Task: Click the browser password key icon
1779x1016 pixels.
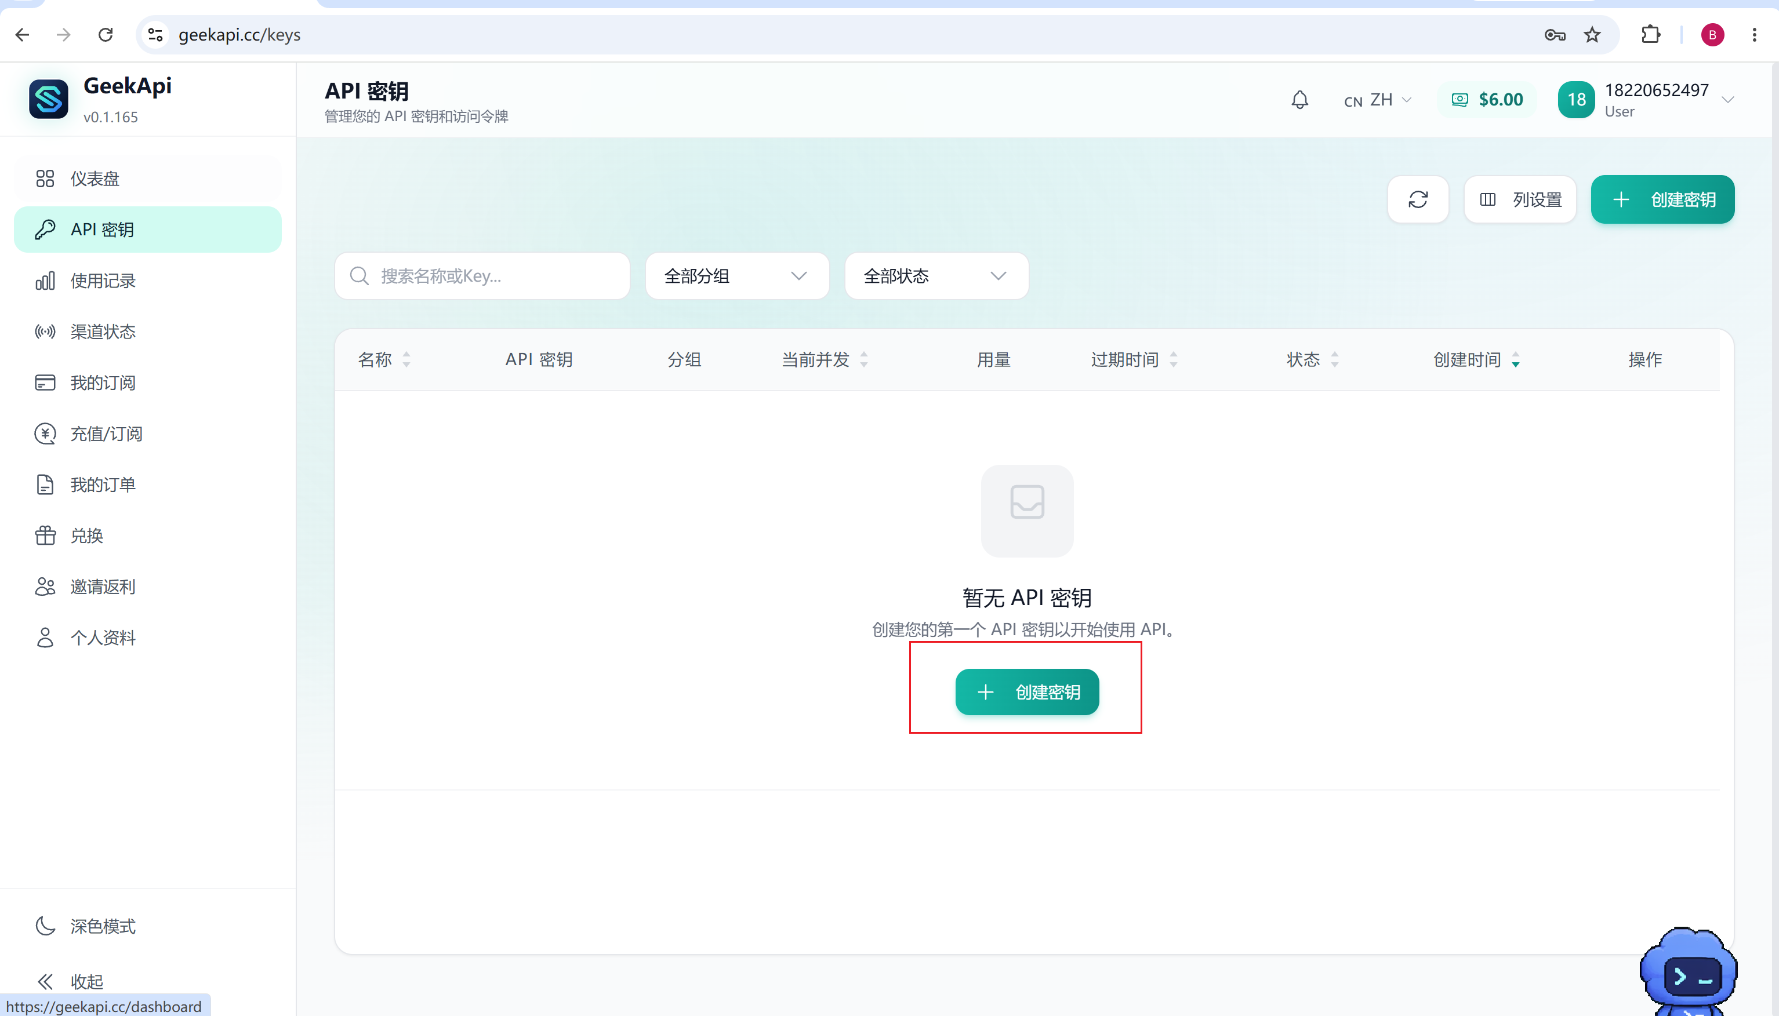Action: [1554, 35]
